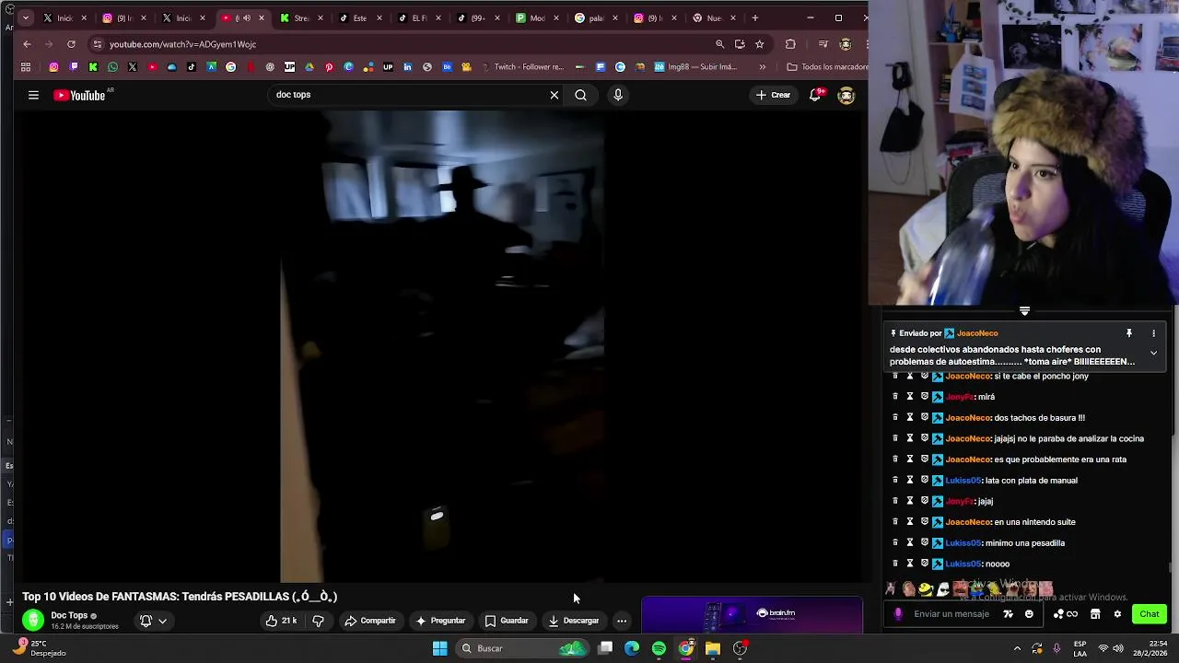Switch to the 'Nue' new tab page
The width and height of the screenshot is (1179, 663).
click(713, 17)
